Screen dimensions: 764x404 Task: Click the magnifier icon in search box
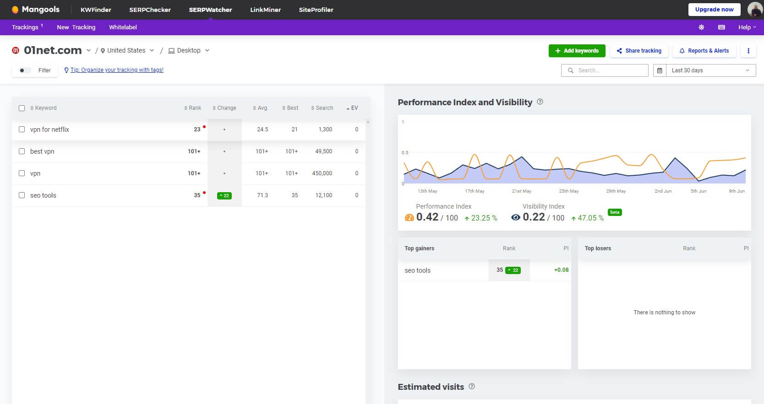(x=570, y=70)
